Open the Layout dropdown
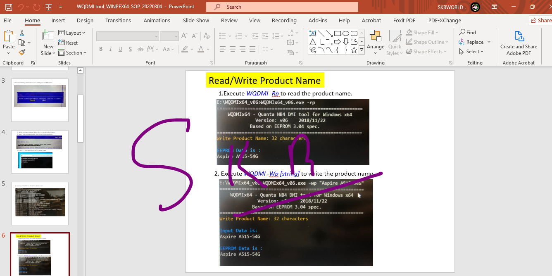The height and width of the screenshot is (276, 552). point(71,33)
